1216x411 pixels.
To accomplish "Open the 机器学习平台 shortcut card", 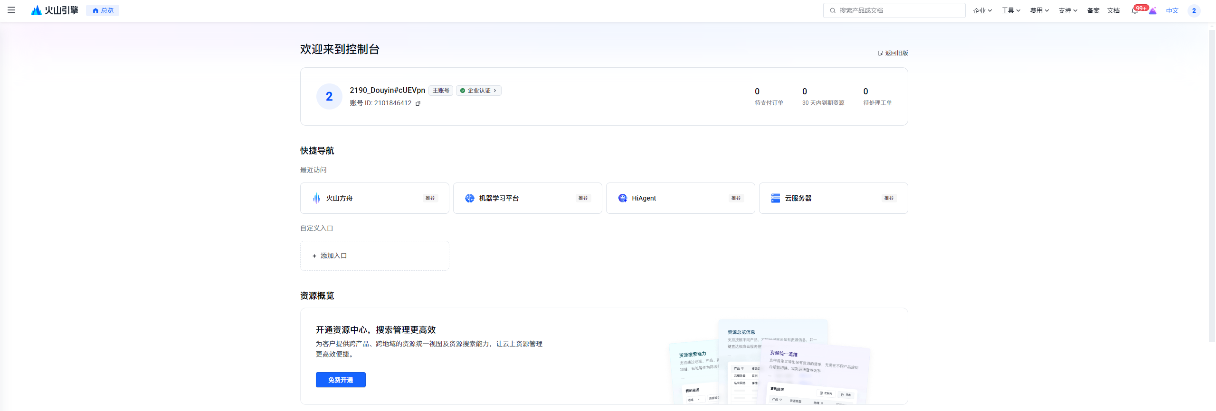I will [528, 198].
